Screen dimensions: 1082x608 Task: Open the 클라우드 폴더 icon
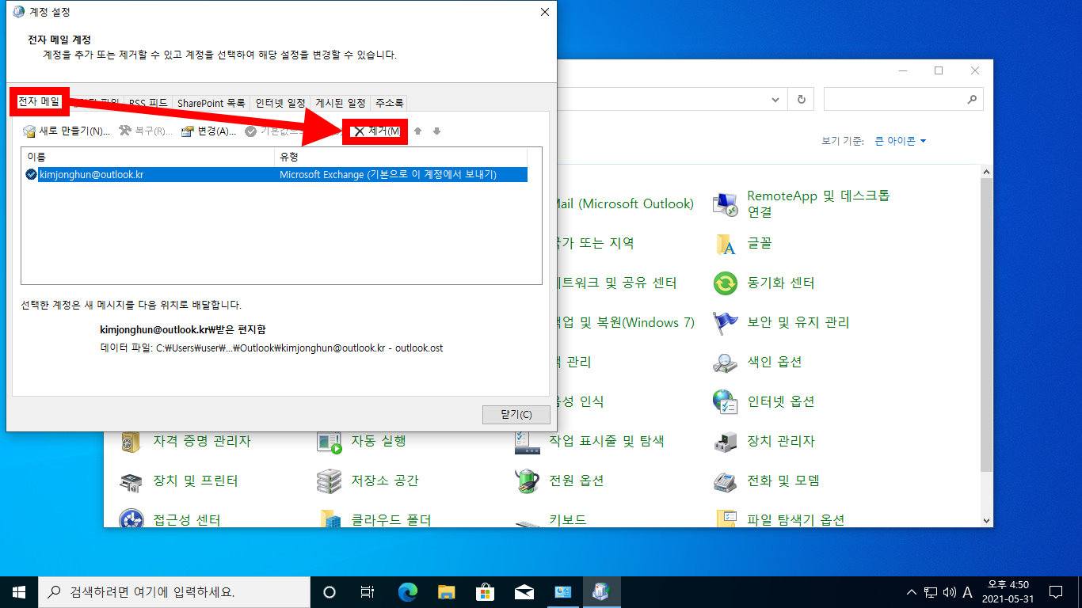tap(329, 519)
